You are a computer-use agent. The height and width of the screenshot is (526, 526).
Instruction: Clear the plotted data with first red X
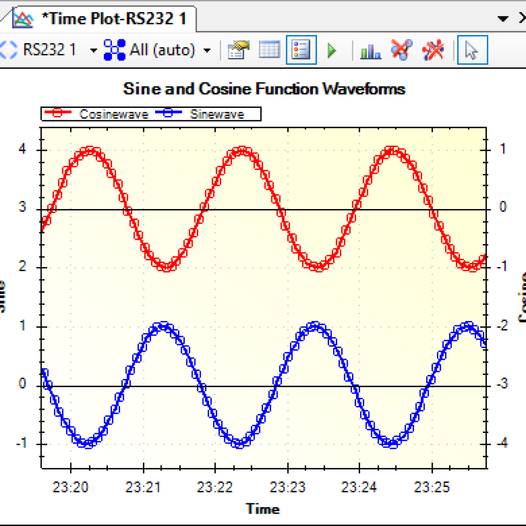click(x=401, y=50)
